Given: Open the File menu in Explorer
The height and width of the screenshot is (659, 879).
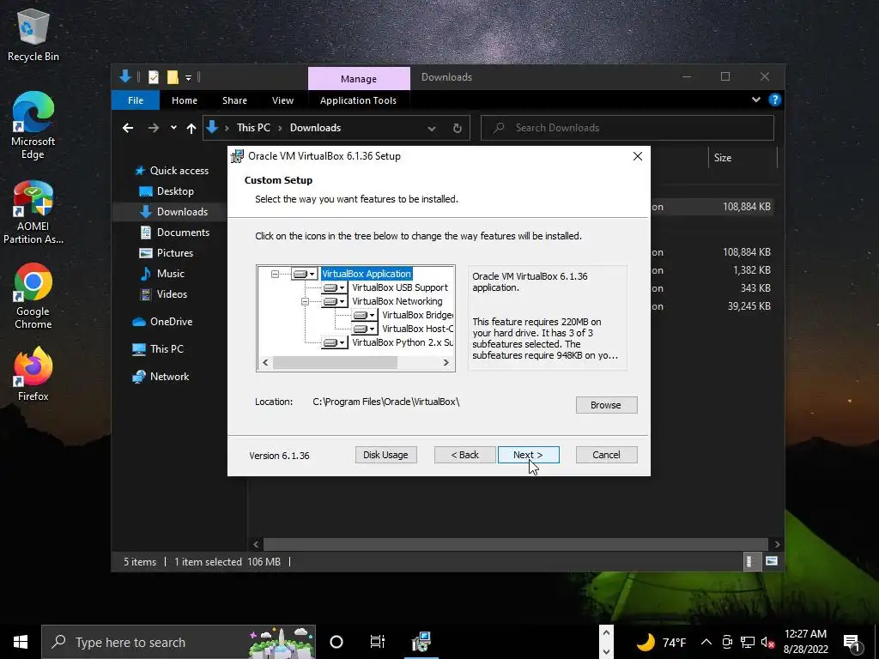Looking at the screenshot, I should pos(135,100).
